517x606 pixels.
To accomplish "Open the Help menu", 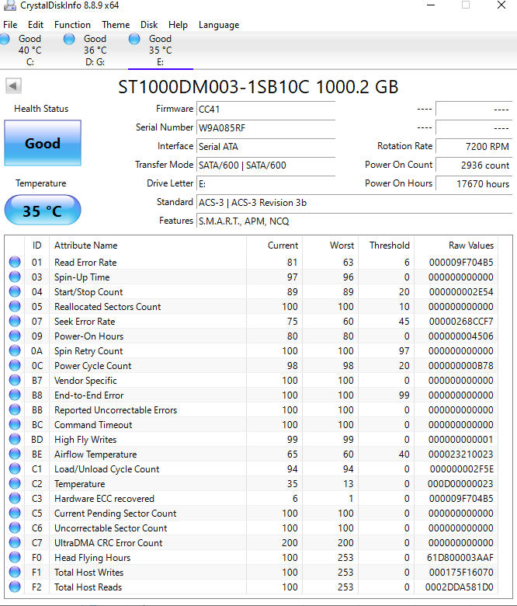I will 178,25.
